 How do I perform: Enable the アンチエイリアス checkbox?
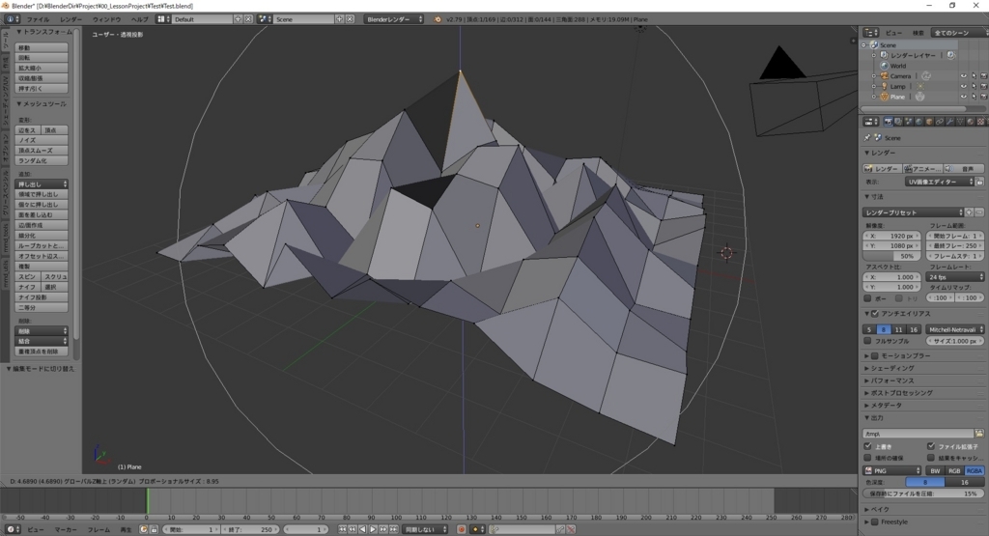(x=875, y=314)
